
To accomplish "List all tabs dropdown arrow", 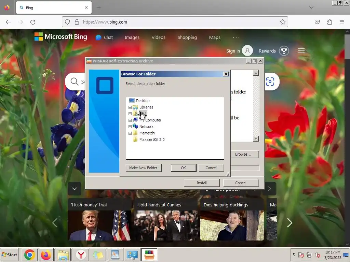I will (311, 8).
